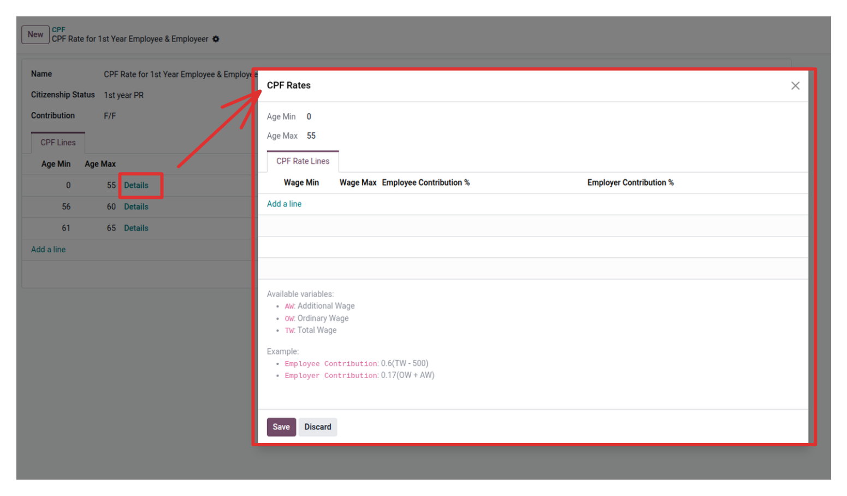
Task: Click the Citizenship Status value 1st year PR
Action: point(124,95)
